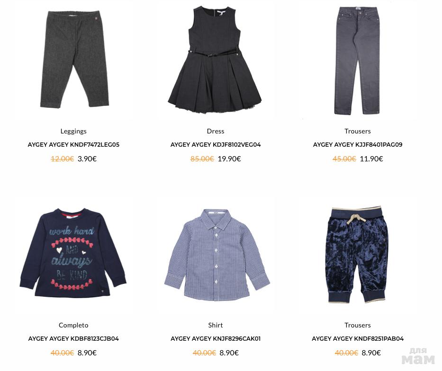Click the 19.90€ dress sale price
The image size is (442, 371).
229,159
